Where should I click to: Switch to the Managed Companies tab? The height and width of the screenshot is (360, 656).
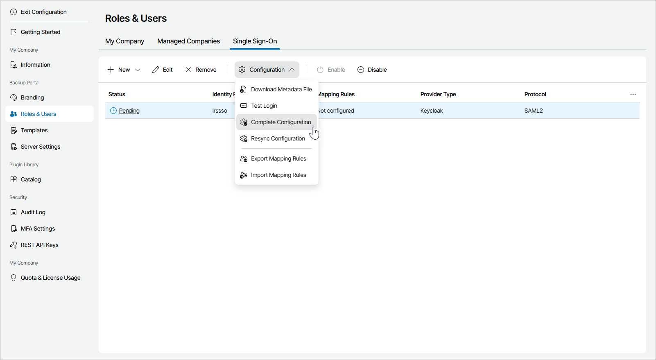click(188, 41)
